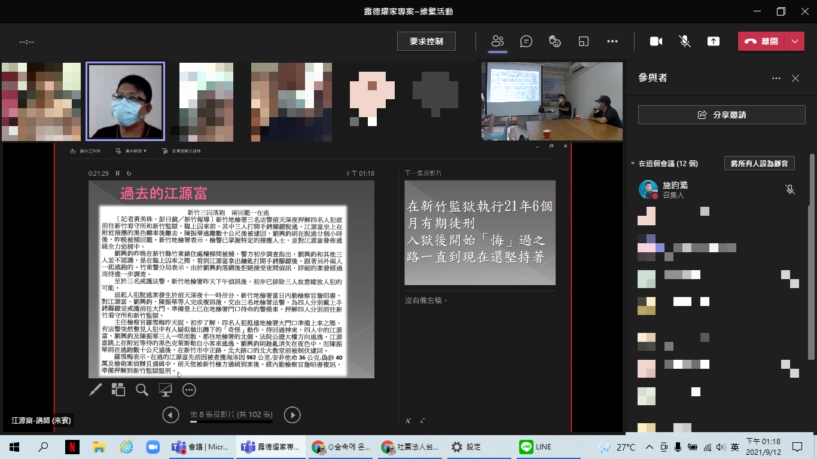Toggle the presenter's muted mic icon in list
Viewport: 817px width, 459px height.
click(790, 189)
